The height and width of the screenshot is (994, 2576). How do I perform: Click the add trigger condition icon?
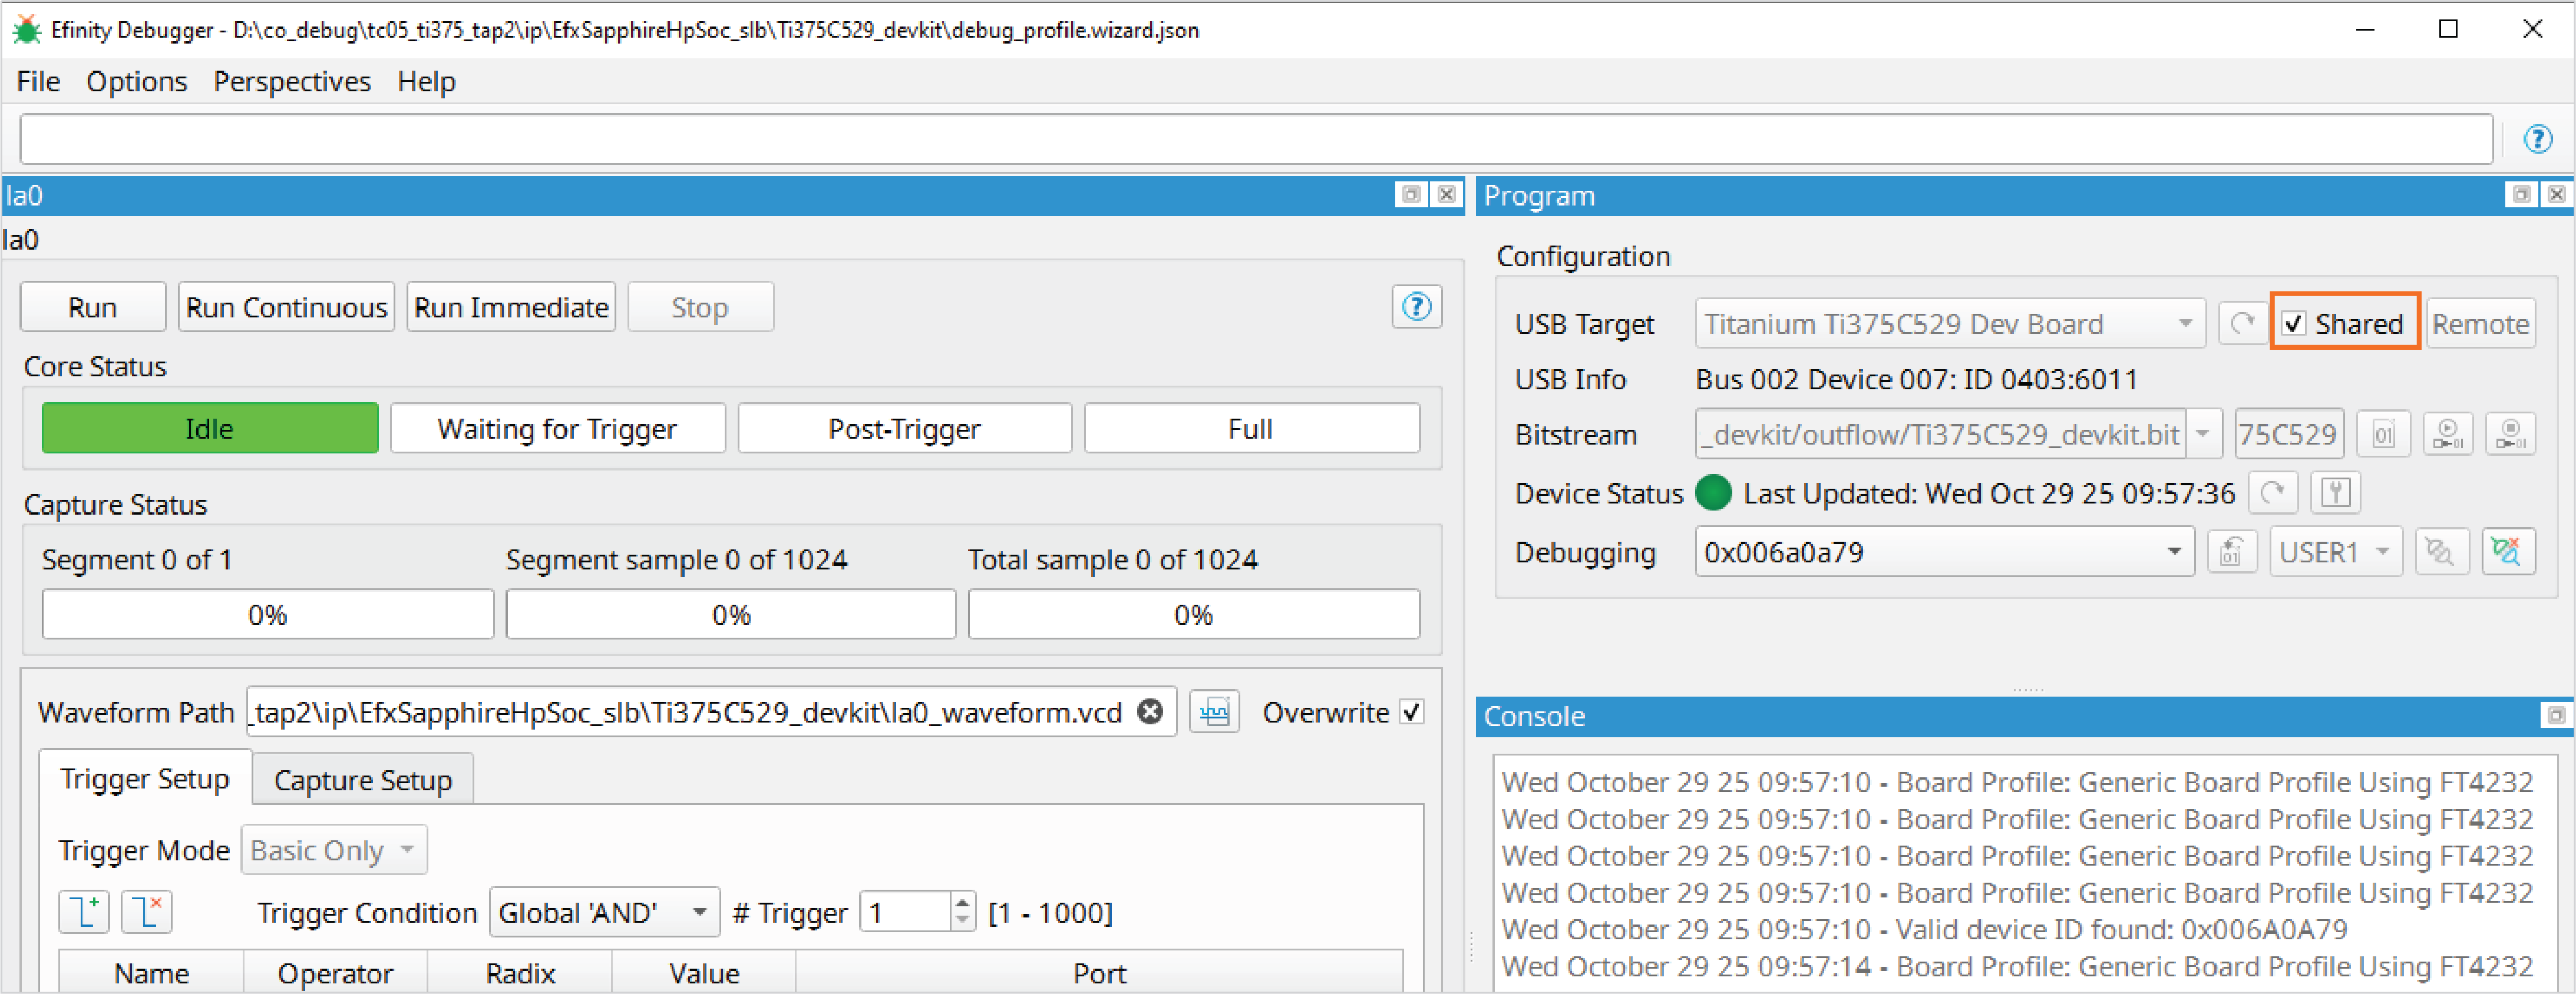[x=84, y=912]
